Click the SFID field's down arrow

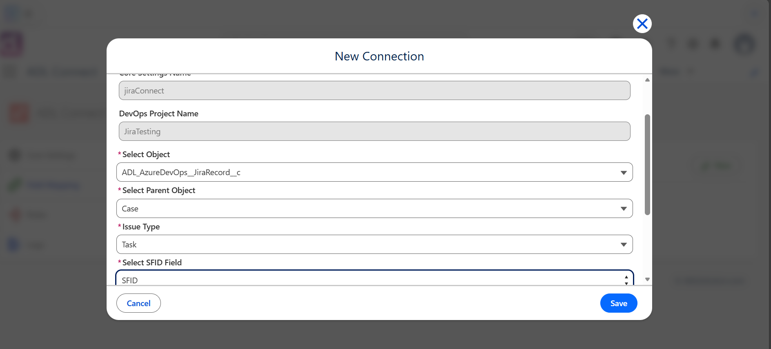click(626, 283)
